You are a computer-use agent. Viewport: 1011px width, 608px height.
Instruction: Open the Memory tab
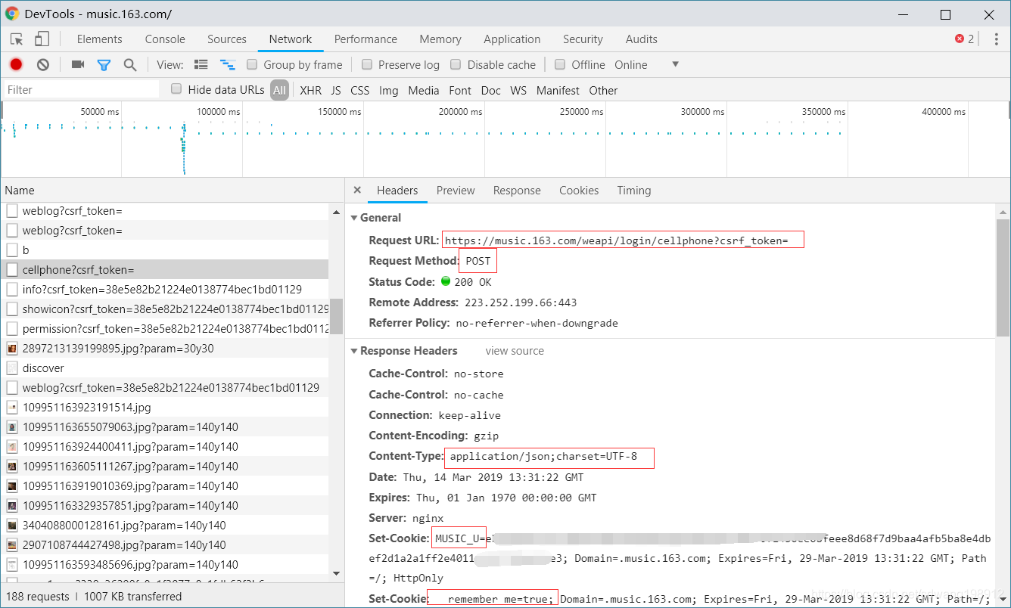pyautogui.click(x=440, y=39)
